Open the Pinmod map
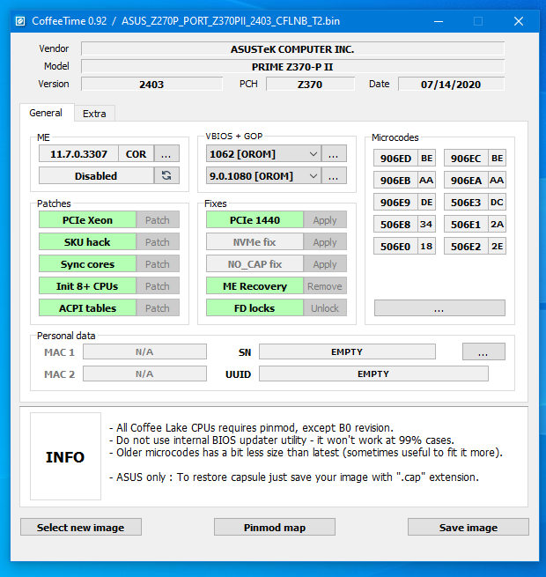546x577 pixels. tap(275, 527)
